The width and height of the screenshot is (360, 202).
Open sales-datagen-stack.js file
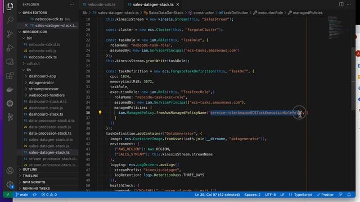(49, 146)
